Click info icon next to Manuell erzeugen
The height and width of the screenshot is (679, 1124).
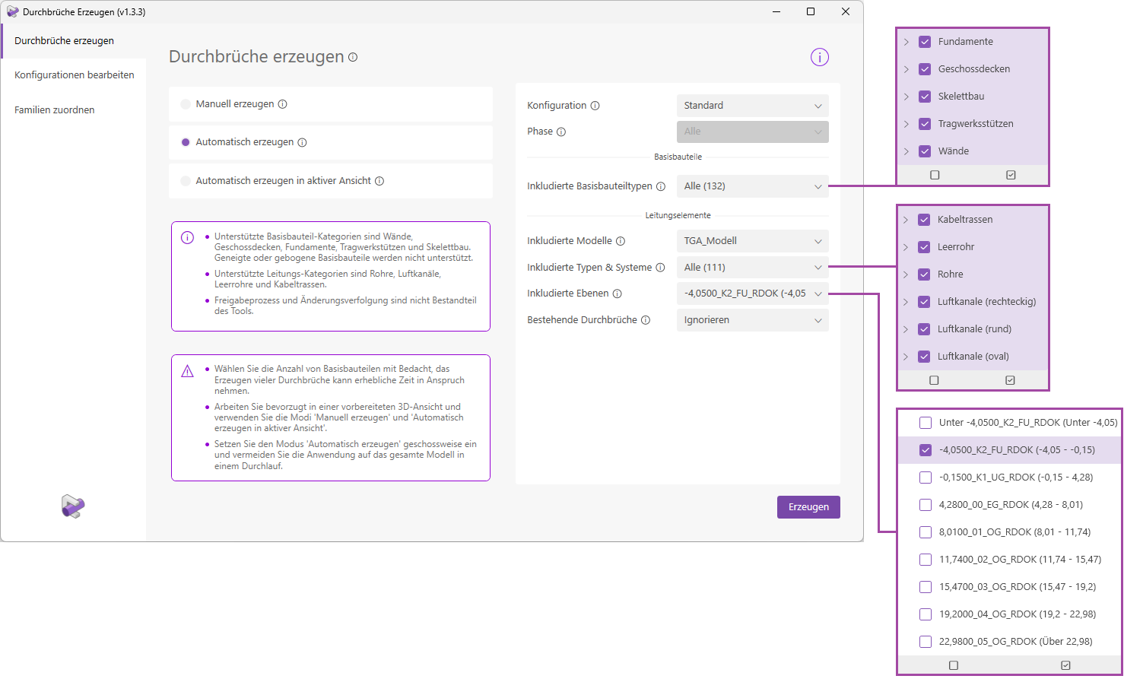[x=283, y=104]
